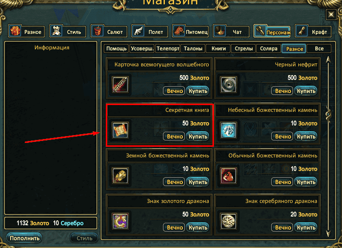342x248 pixels.
Task: Click the scrollbar down arrow
Action: pos(328,233)
